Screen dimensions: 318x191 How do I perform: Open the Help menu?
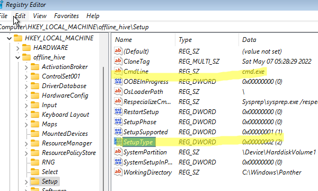click(x=93, y=16)
